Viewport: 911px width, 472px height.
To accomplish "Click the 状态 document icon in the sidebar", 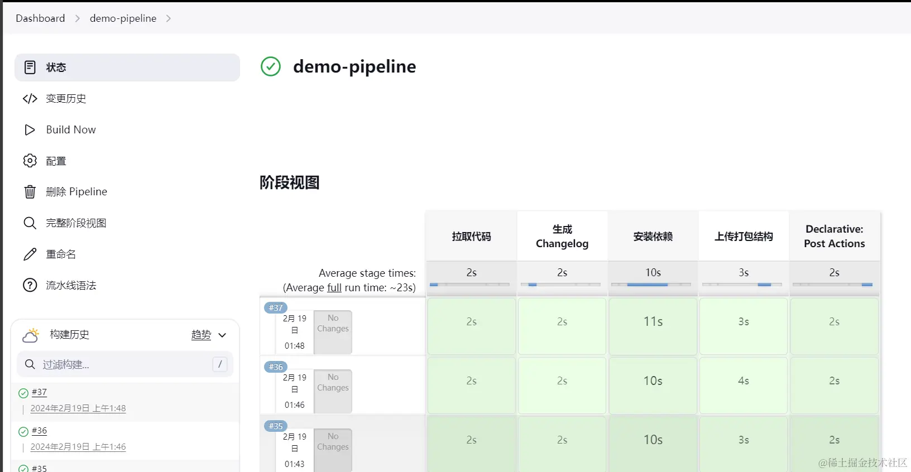I will tap(30, 68).
